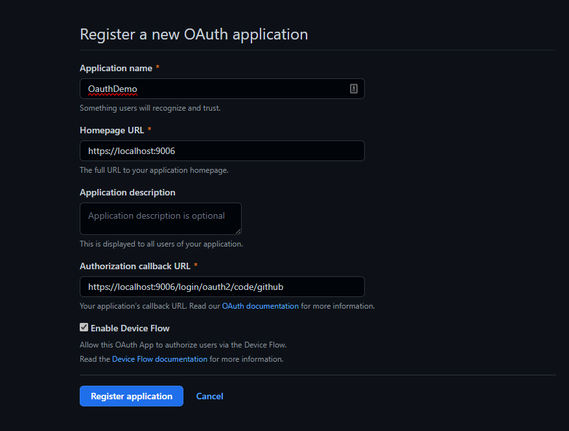Click the autofill icon in Application name field

point(353,89)
